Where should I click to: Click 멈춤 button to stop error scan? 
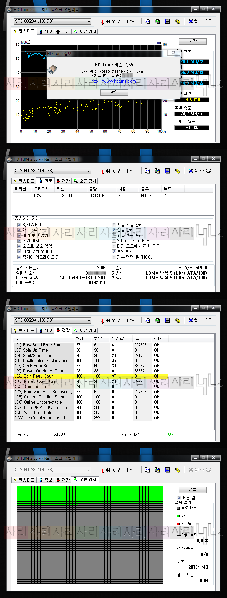coord(193,490)
